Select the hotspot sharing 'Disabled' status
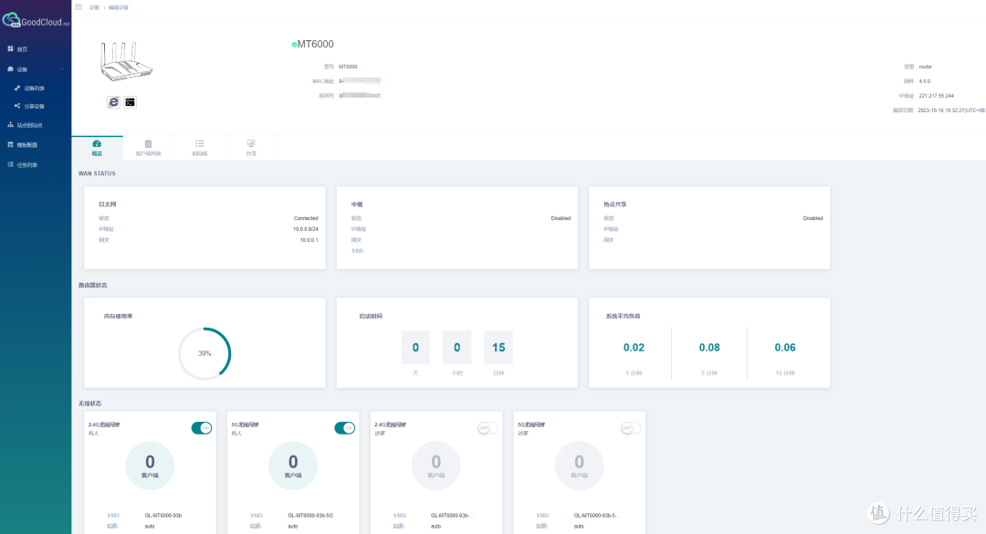 [813, 218]
